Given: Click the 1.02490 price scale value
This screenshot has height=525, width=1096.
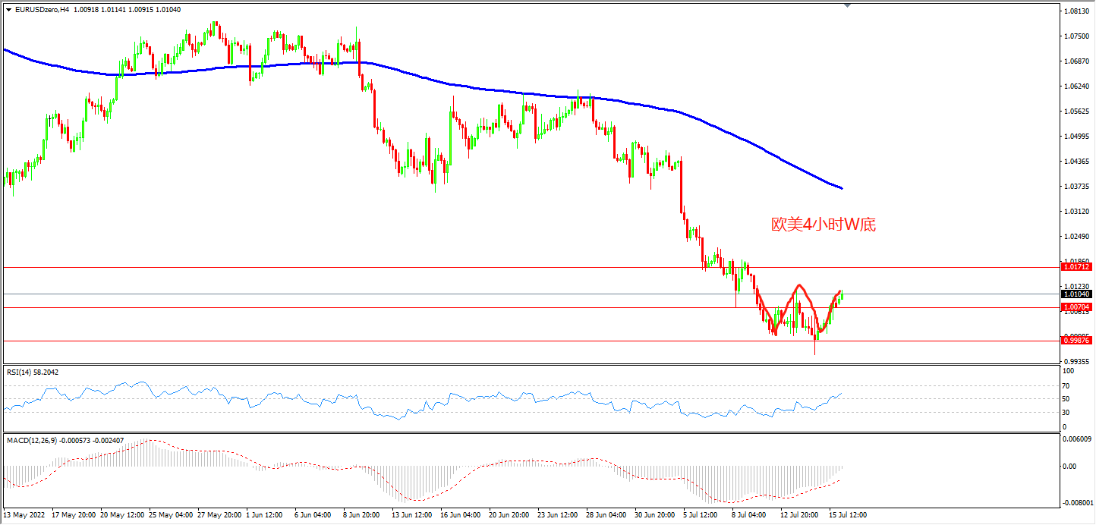Looking at the screenshot, I should (1077, 237).
